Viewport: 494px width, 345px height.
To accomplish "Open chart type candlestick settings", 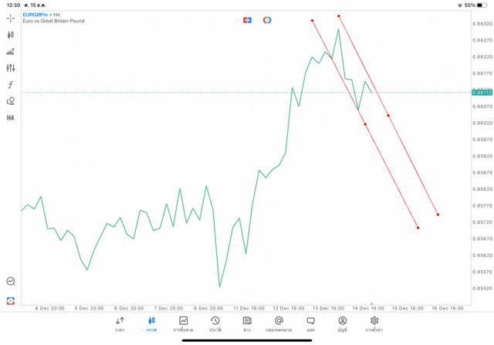I will (10, 35).
